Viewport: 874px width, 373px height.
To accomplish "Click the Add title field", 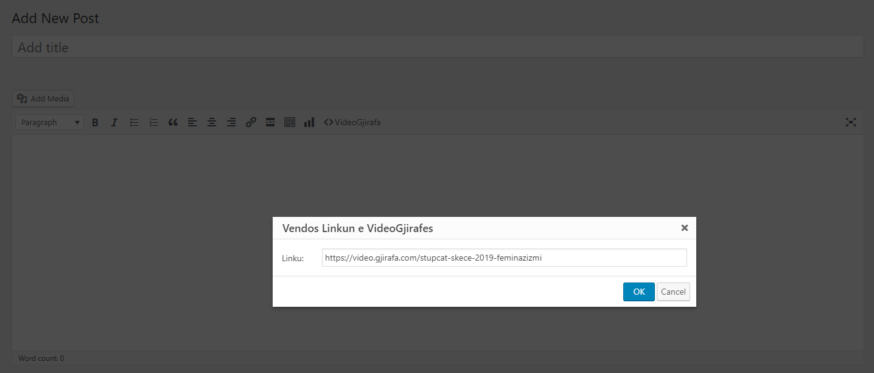I will click(x=438, y=47).
